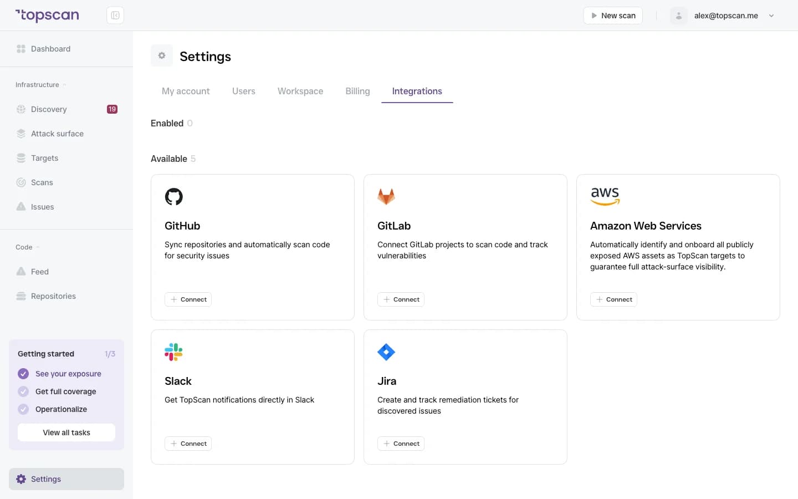Click the Slack logo

point(174,352)
